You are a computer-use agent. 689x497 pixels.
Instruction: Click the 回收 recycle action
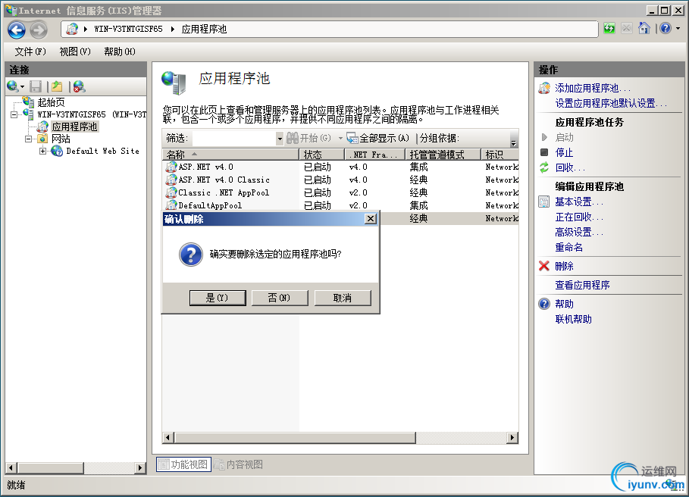(570, 167)
